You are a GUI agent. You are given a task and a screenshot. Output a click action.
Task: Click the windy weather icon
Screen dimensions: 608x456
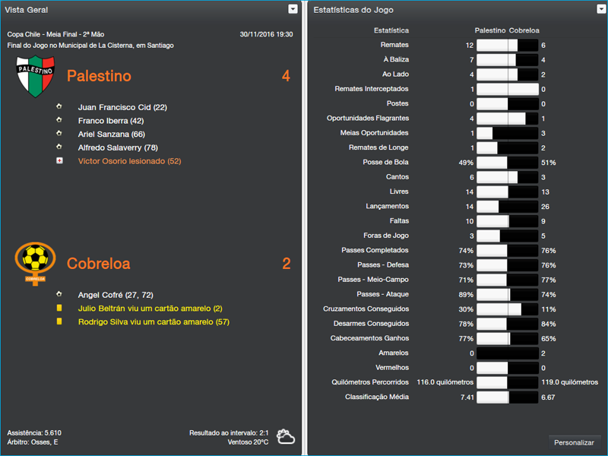pyautogui.click(x=284, y=435)
